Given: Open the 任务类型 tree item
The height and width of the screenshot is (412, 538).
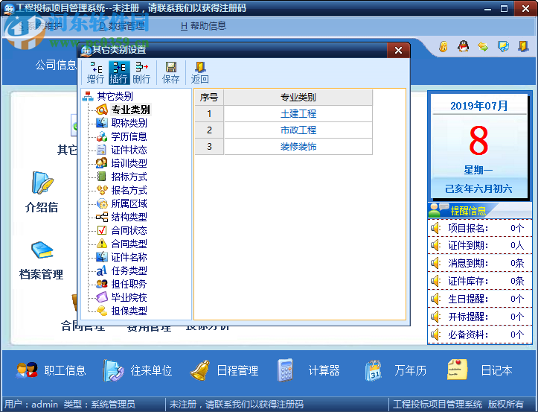Looking at the screenshot, I should coord(129,270).
